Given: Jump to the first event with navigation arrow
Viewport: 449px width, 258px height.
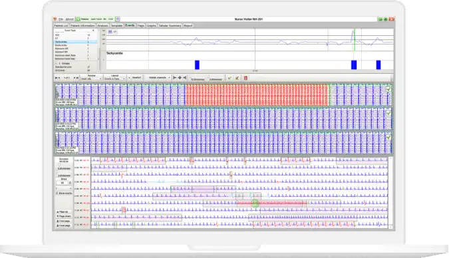Looking at the screenshot, I should (x=56, y=78).
